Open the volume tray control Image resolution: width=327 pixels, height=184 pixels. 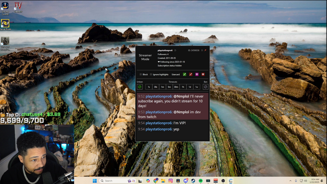(x=306, y=180)
